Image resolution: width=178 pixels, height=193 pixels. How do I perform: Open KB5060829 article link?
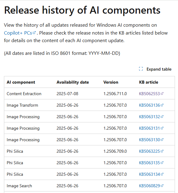(x=151, y=186)
